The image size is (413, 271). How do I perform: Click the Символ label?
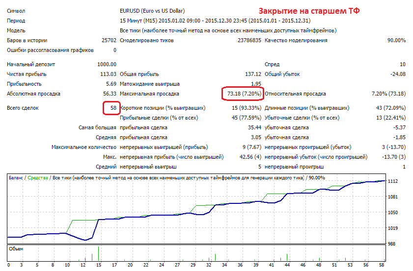(16, 11)
